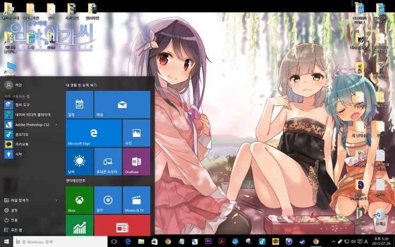Open the 날씨 weather tile
The height and width of the screenshot is (247, 395).
[80, 161]
